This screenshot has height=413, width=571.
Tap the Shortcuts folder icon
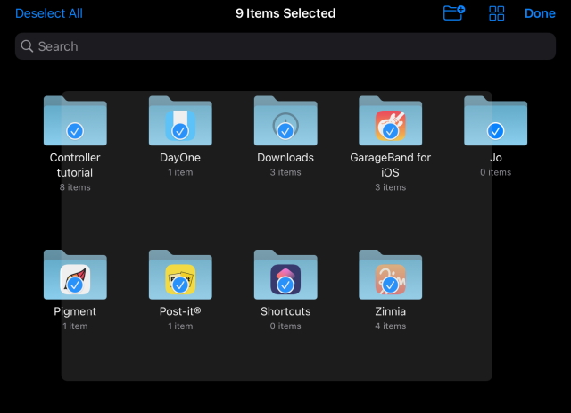285,275
